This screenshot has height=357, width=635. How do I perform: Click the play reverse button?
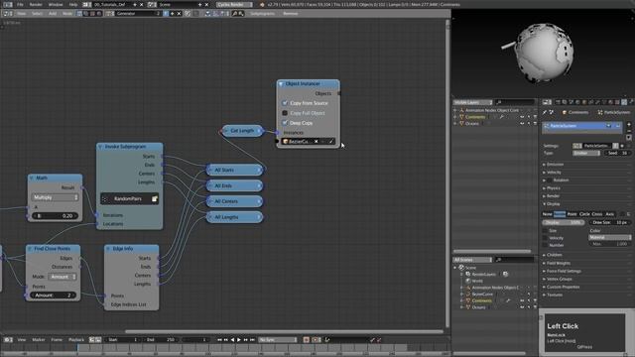click(x=232, y=339)
